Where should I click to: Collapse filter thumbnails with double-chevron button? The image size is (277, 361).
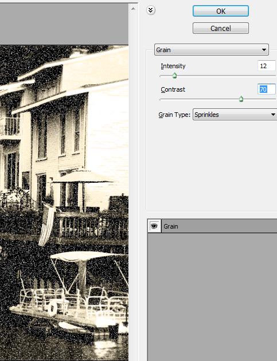point(150,10)
